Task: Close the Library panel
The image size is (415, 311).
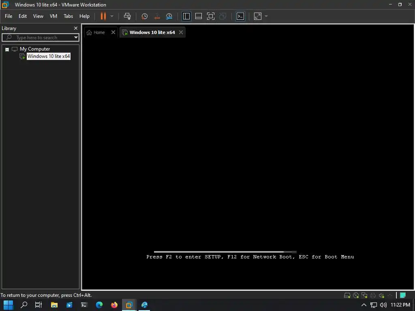Action: (x=76, y=28)
